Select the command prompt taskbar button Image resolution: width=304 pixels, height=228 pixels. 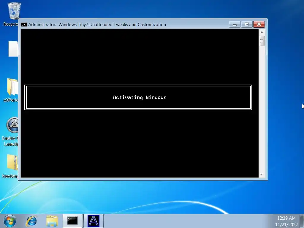(x=73, y=221)
